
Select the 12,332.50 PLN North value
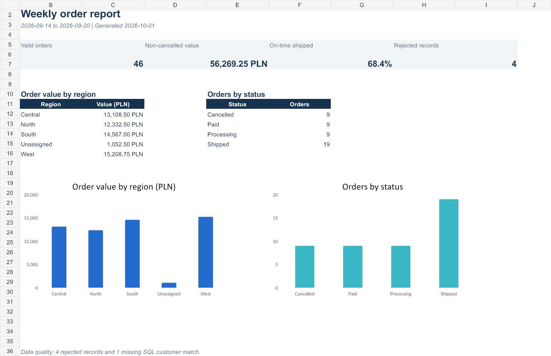[123, 124]
